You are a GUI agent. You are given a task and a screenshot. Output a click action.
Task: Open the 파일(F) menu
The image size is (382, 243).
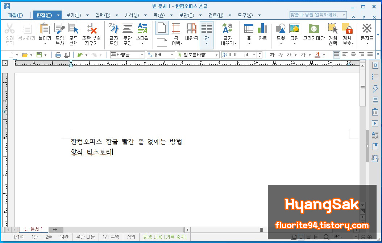[15, 15]
